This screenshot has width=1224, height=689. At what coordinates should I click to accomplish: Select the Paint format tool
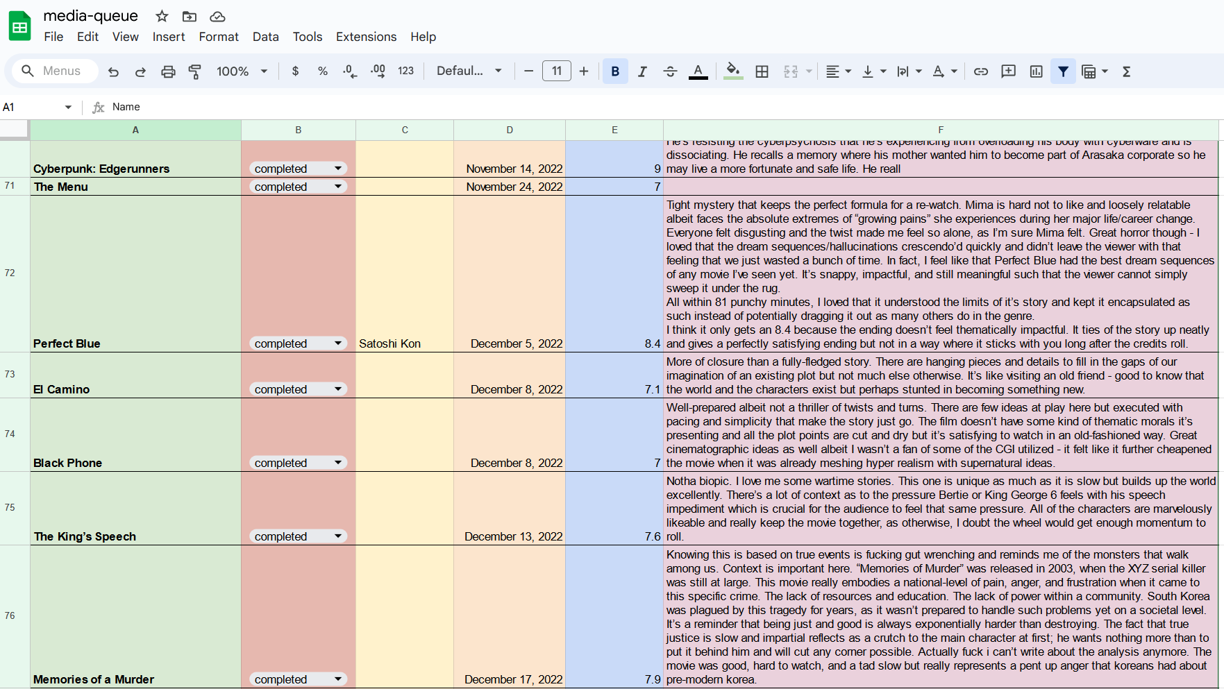(195, 71)
